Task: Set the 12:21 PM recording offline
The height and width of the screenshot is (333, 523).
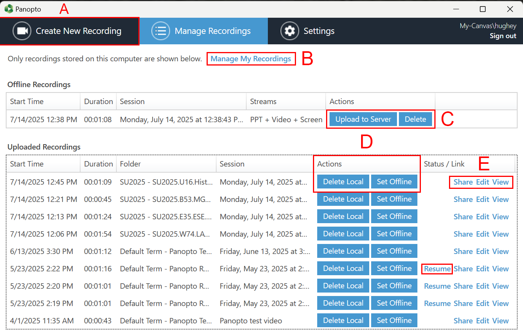Action: tap(394, 199)
